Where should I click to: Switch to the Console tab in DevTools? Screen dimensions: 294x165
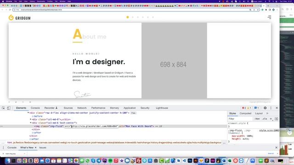35,108
